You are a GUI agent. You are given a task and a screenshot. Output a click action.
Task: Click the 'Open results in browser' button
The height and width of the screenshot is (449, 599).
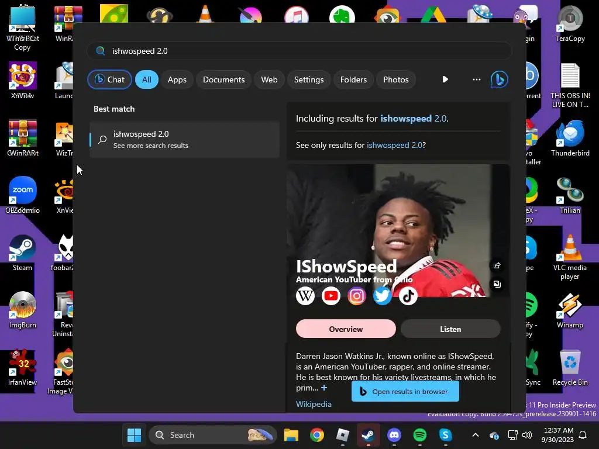[405, 391]
